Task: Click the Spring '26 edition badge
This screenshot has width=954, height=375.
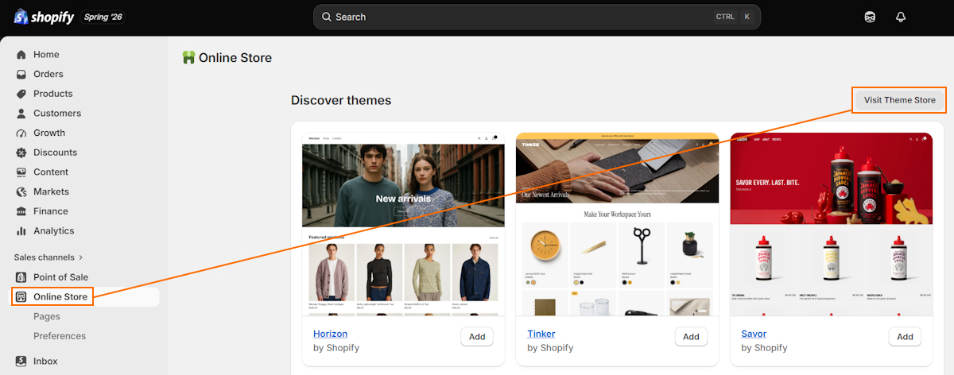Action: tap(103, 17)
